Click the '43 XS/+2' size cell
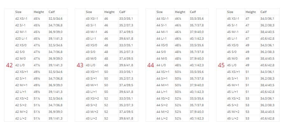This screenshot has width=284, height=129. (93, 98)
